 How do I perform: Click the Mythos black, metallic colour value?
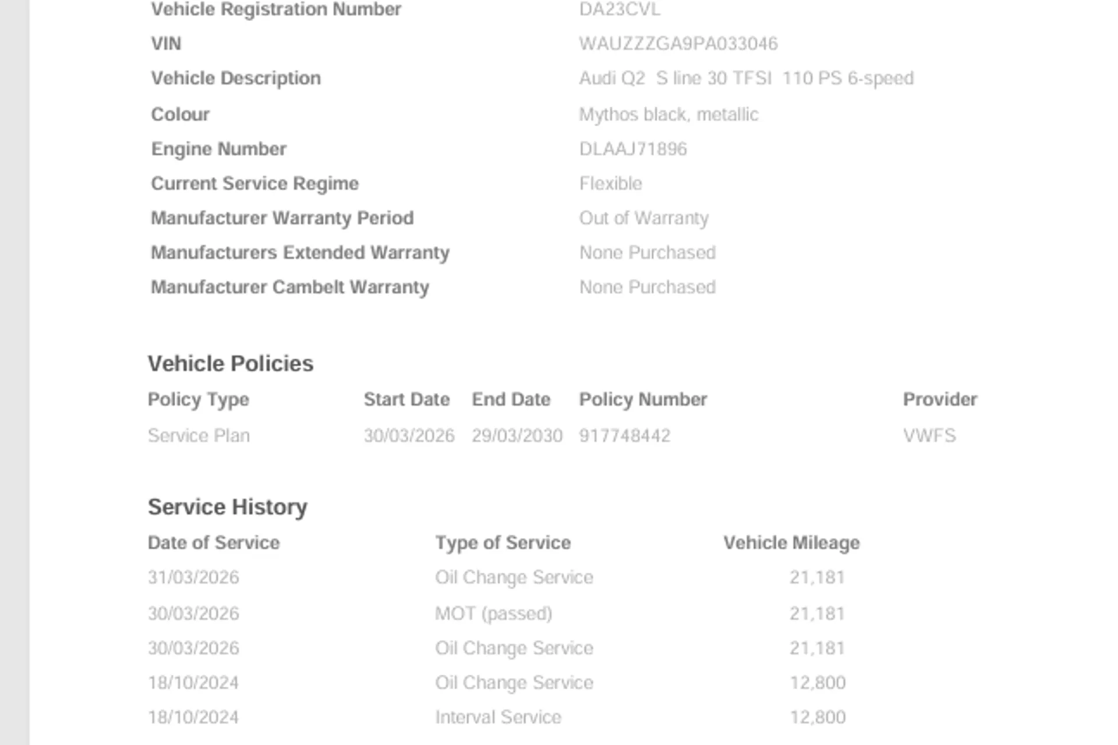pos(668,114)
